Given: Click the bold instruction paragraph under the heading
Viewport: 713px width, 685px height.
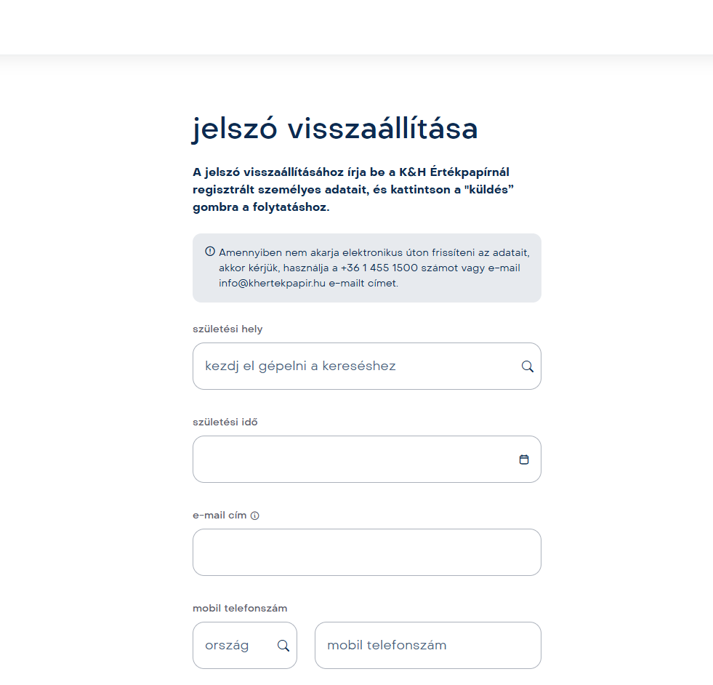Looking at the screenshot, I should 358,190.
